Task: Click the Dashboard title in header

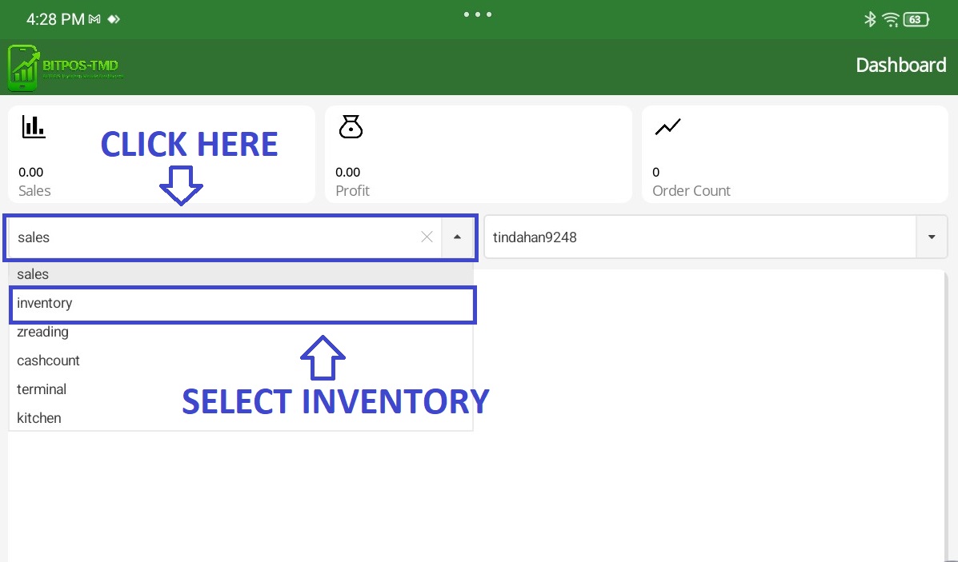Action: click(900, 66)
